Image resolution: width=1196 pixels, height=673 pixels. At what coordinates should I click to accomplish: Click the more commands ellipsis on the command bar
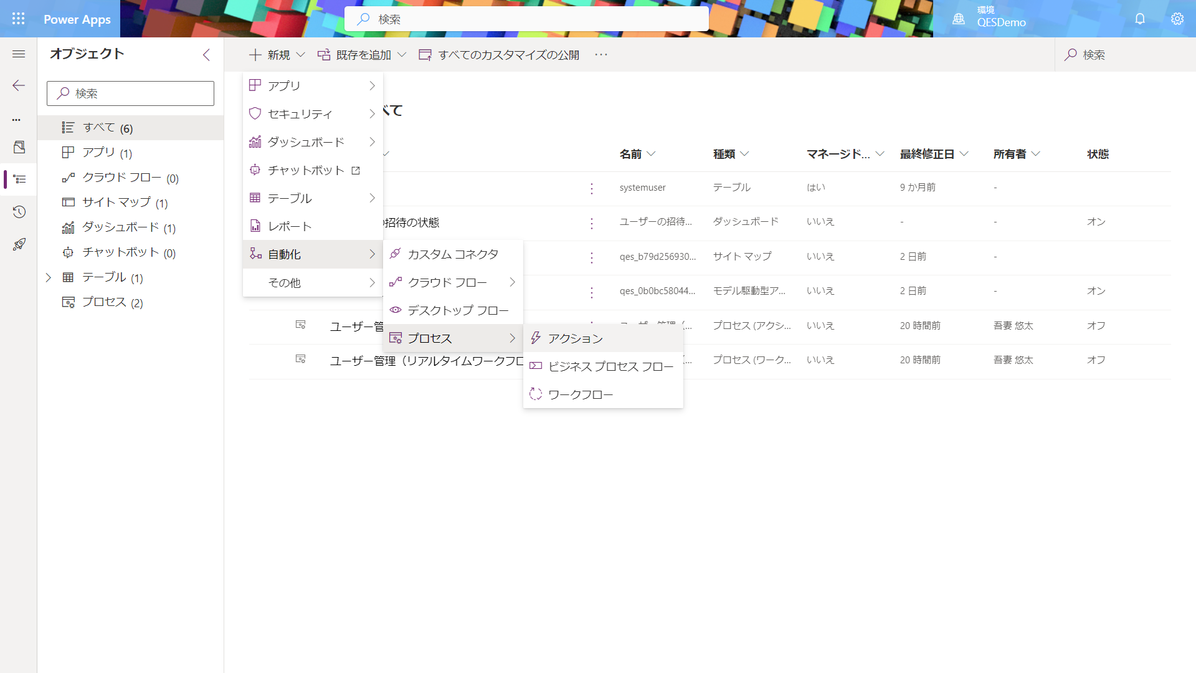click(600, 55)
